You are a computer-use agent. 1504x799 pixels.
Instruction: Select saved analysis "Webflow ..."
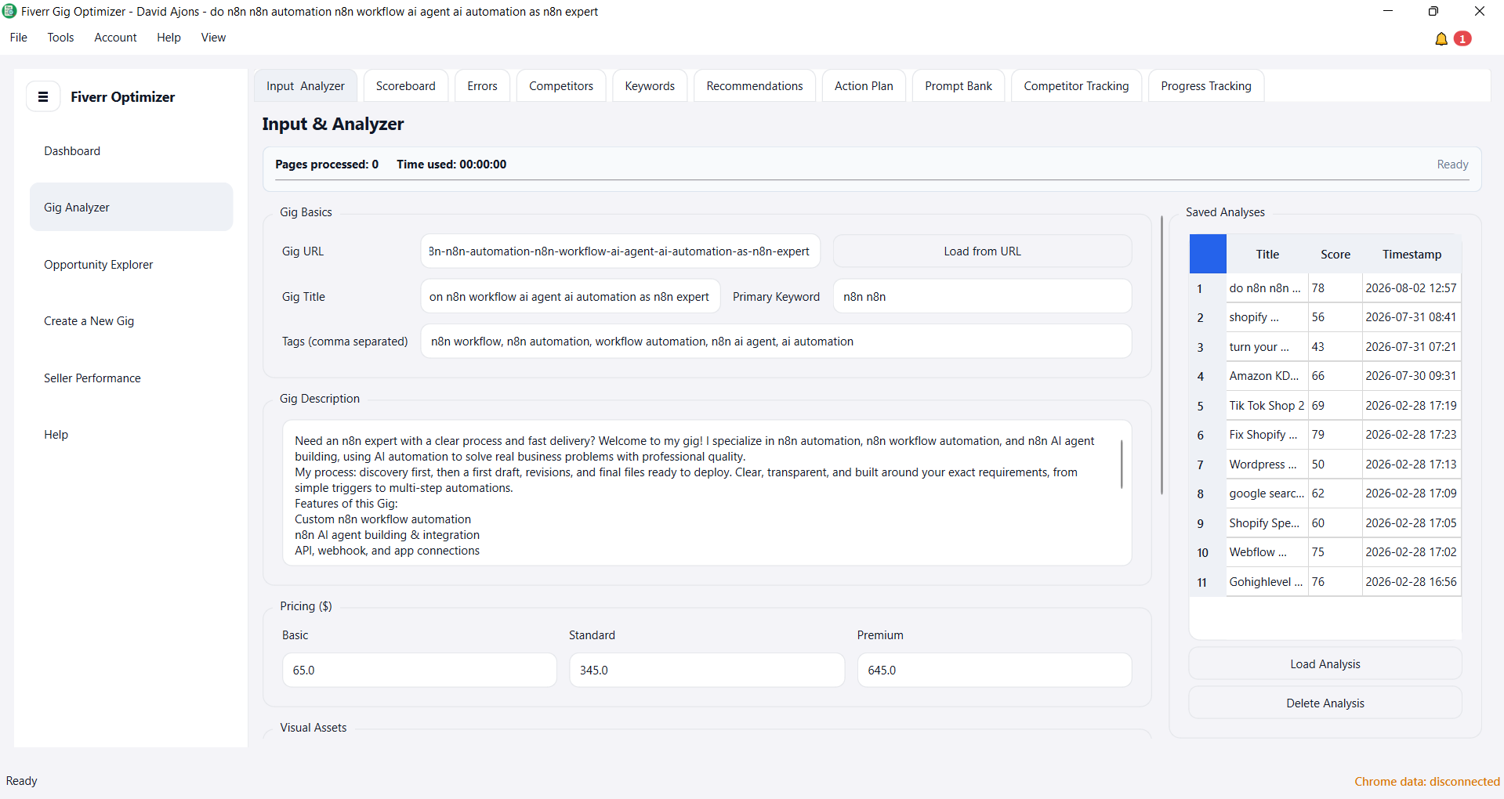pyautogui.click(x=1267, y=552)
